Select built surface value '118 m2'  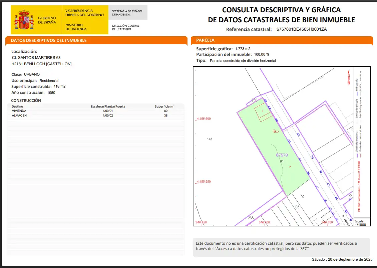tap(60, 86)
